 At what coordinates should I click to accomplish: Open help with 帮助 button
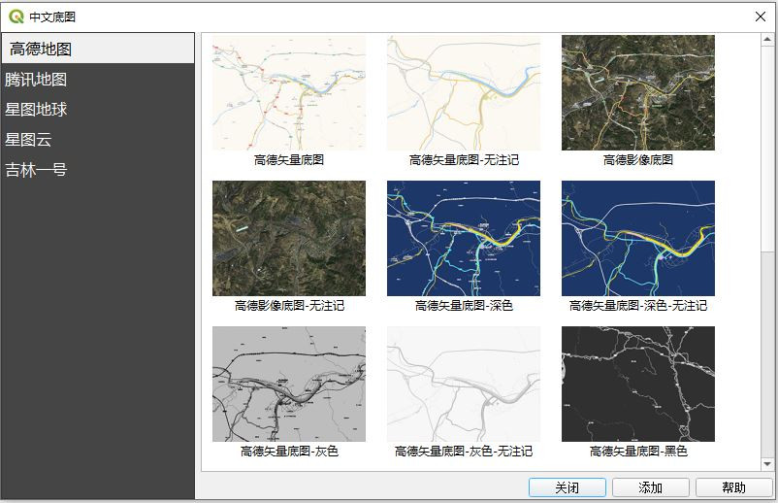[x=734, y=487]
